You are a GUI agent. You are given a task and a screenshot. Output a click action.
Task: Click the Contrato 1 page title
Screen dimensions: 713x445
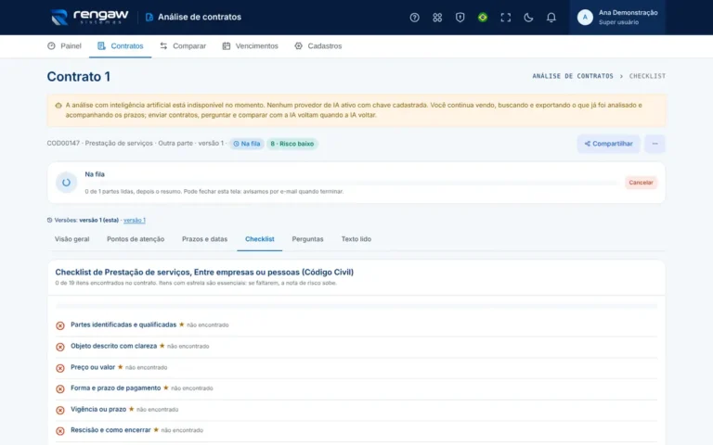click(79, 76)
